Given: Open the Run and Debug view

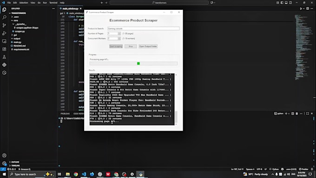Looking at the screenshot, I should click(4, 33).
